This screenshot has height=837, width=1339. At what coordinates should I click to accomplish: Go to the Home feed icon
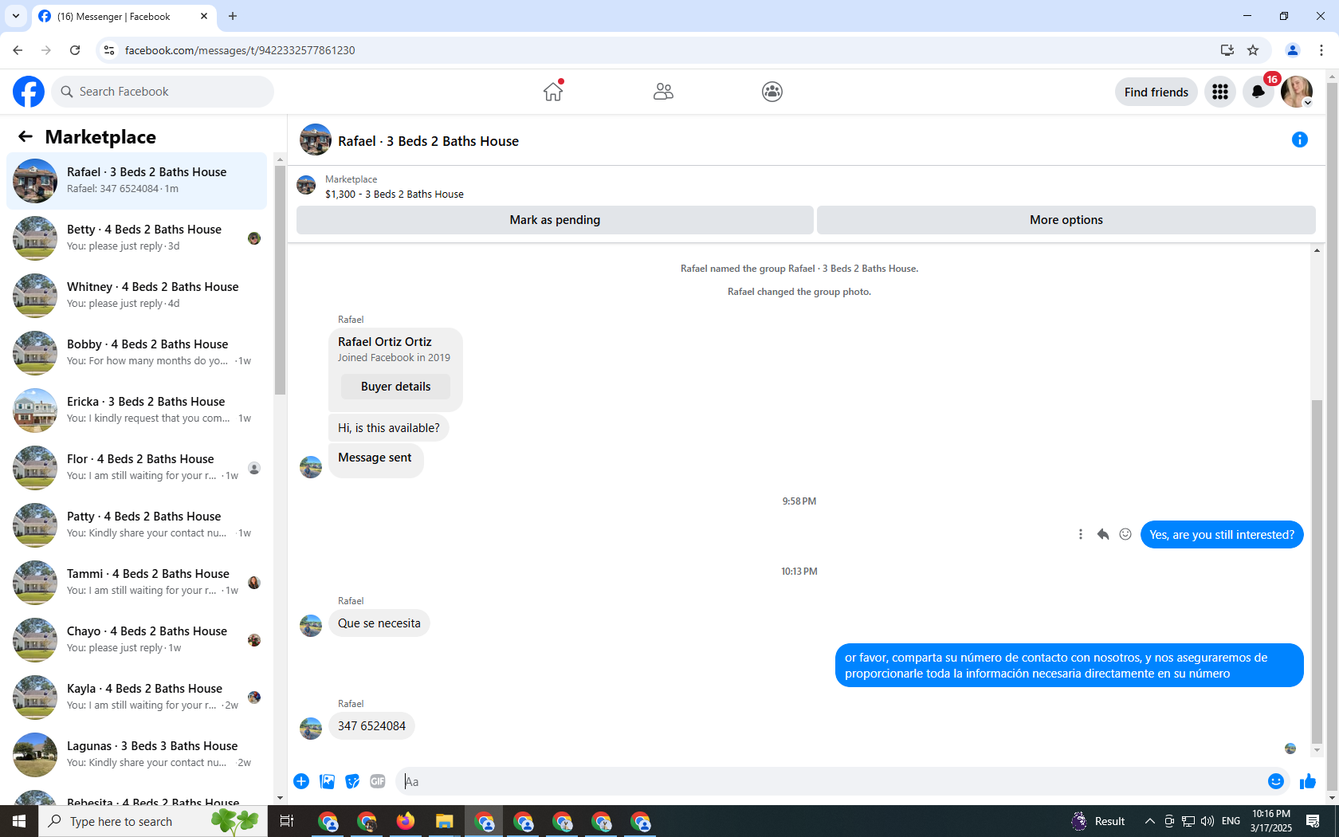tap(553, 92)
